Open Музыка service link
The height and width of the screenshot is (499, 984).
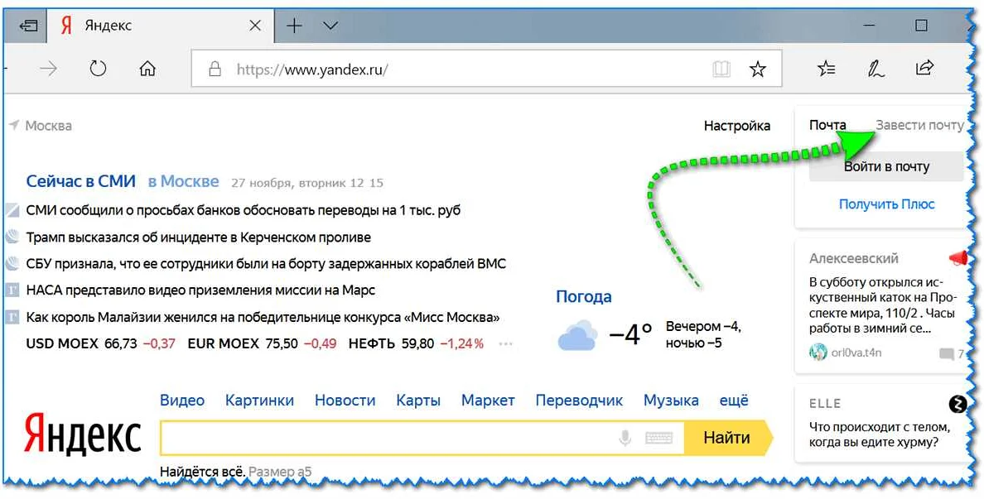pyautogui.click(x=671, y=400)
